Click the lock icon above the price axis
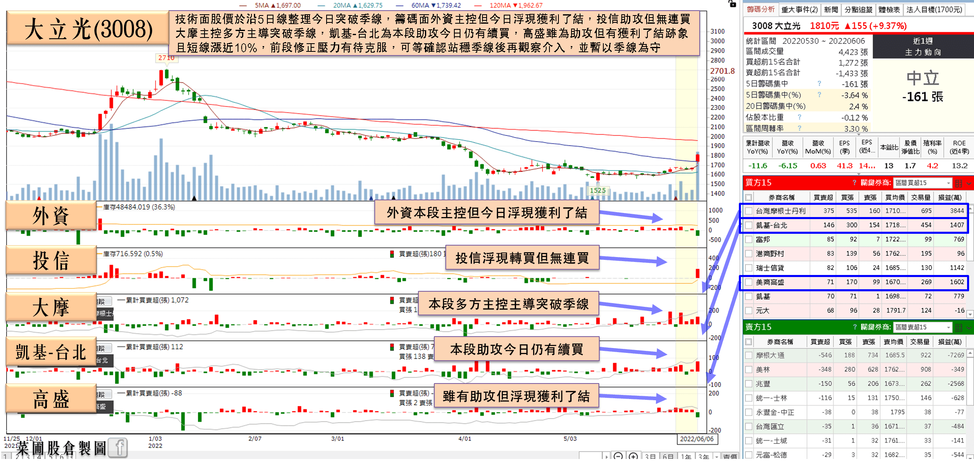This screenshot has height=470, width=974. point(732,4)
